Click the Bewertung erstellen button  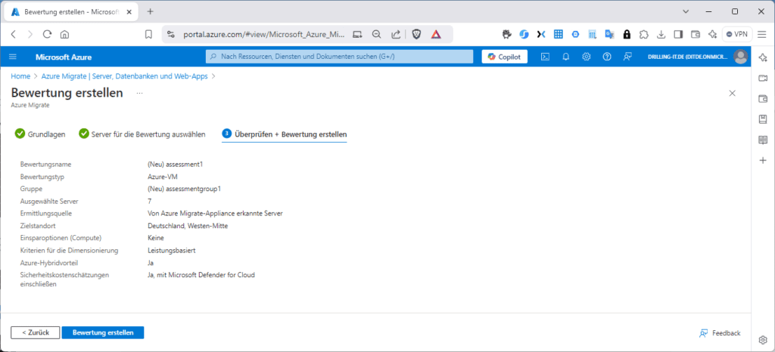point(103,333)
